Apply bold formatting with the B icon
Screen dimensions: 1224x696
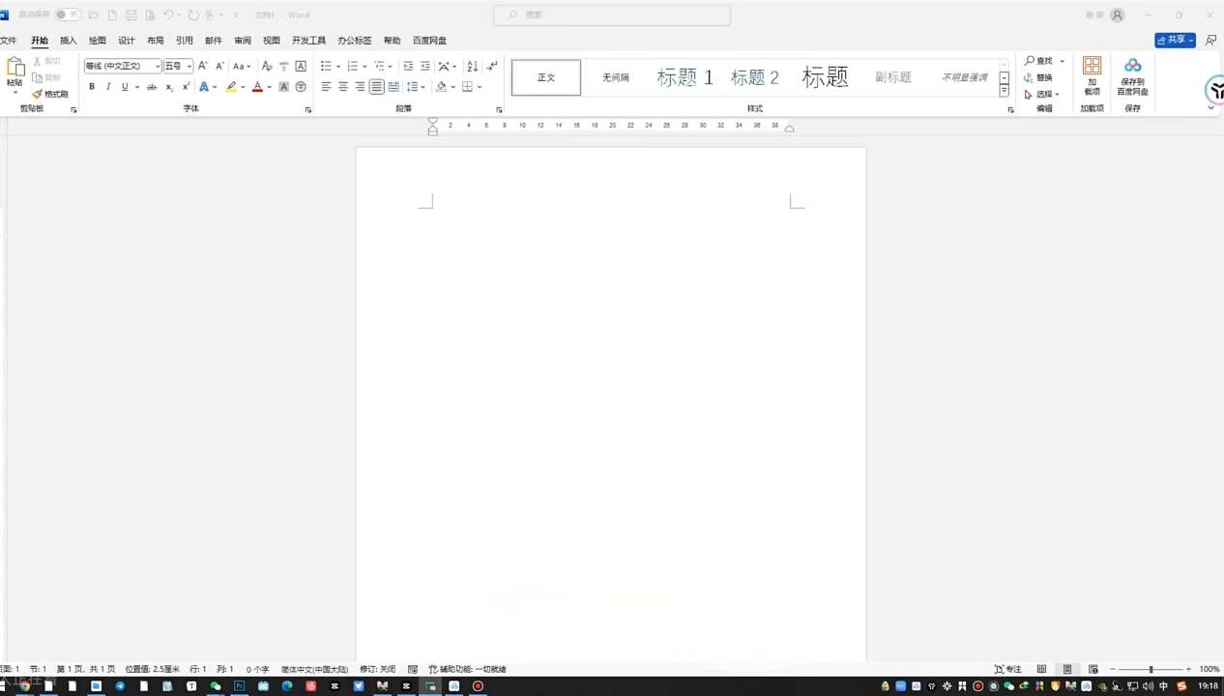(x=92, y=87)
